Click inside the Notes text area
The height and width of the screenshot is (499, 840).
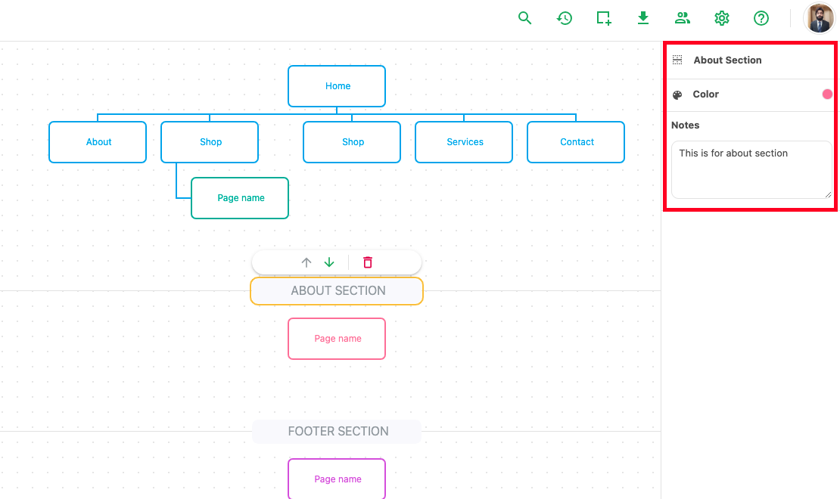pyautogui.click(x=750, y=168)
